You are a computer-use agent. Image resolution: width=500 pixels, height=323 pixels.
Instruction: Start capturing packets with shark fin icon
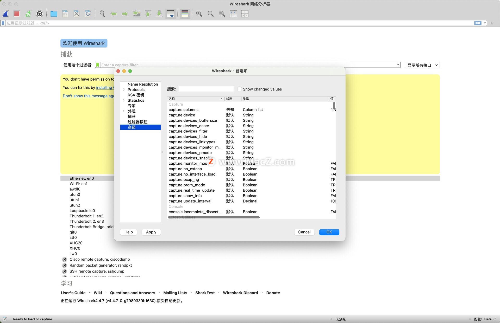(5, 14)
